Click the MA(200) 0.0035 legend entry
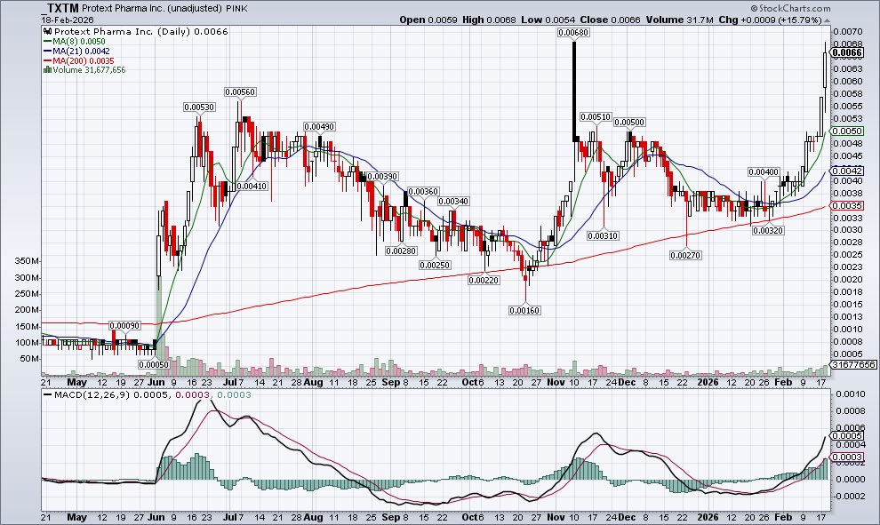Viewport: 880px width, 525px height. [84, 60]
